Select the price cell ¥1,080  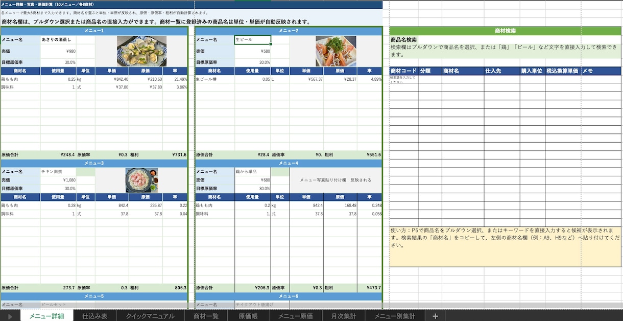pos(58,180)
